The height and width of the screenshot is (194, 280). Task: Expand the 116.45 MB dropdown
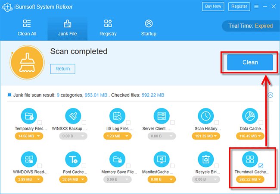click(250, 136)
